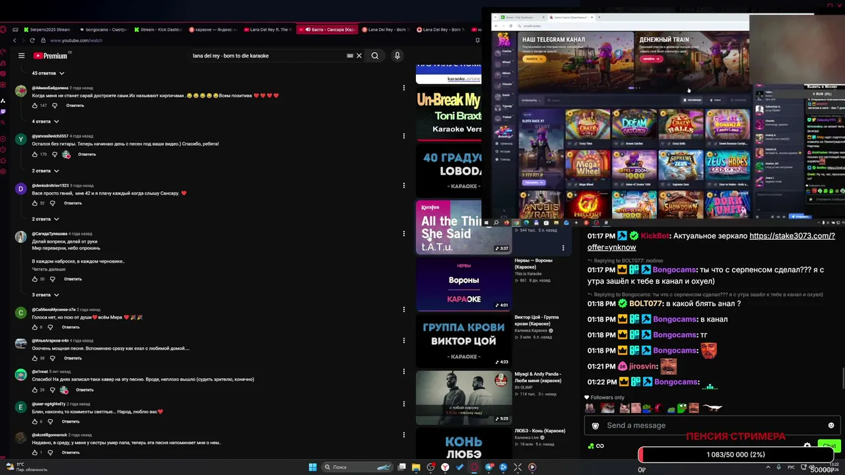This screenshot has width=845, height=475.
Task: Open the 'Группа крови Виктор Цой' thumbnail
Action: pyautogui.click(x=463, y=340)
